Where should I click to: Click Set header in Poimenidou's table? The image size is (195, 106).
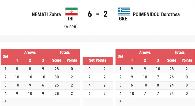121,56
